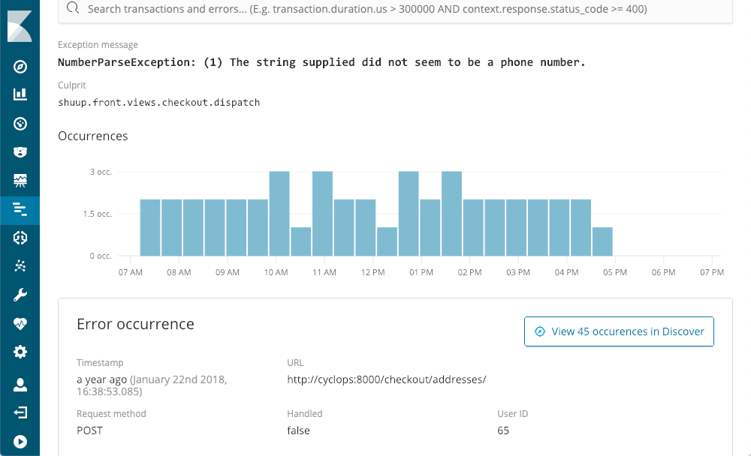
Task: Open Graph via the network nodes icon
Action: pos(20,266)
